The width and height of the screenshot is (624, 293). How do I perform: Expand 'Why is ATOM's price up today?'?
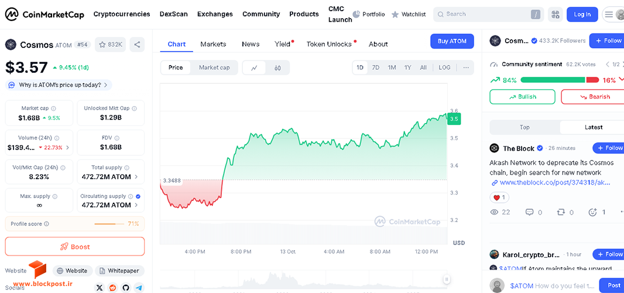tap(59, 85)
